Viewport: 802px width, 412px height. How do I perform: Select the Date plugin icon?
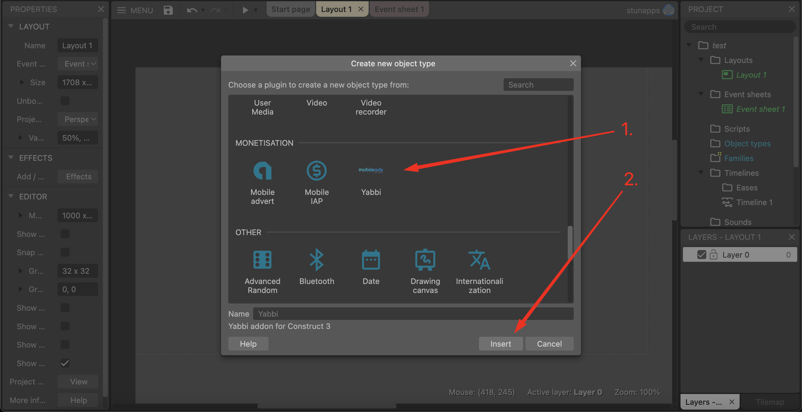pos(370,259)
